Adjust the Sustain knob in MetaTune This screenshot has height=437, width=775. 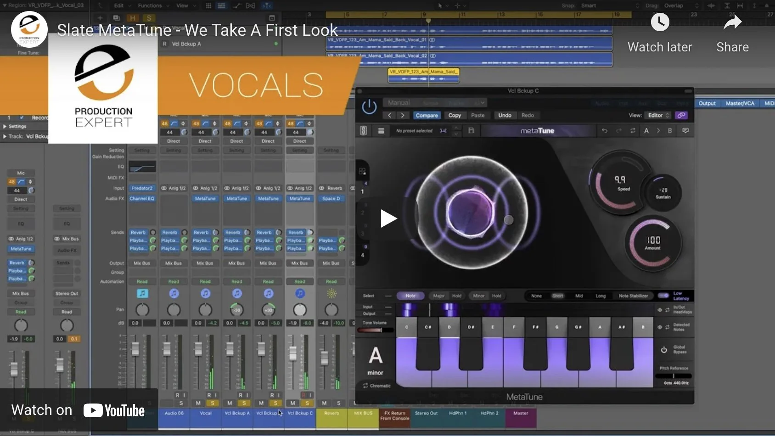(x=663, y=193)
